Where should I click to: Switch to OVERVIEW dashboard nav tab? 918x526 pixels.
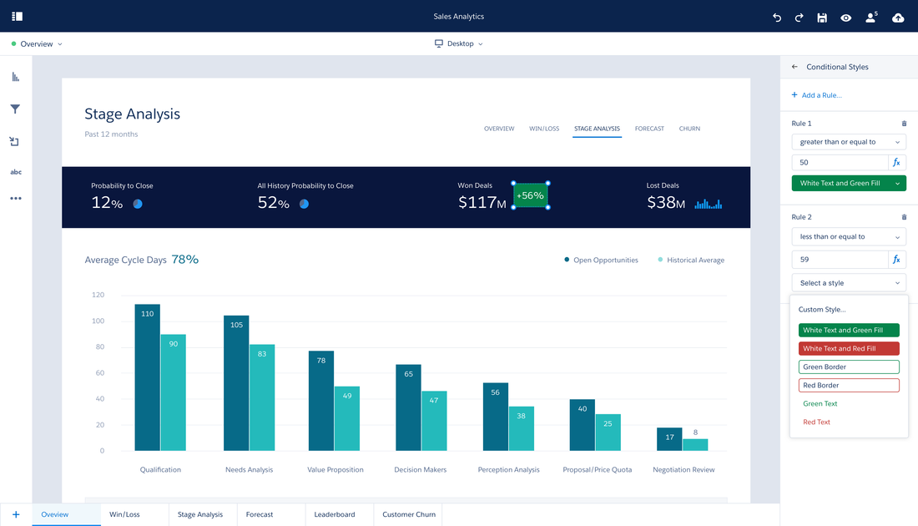coord(499,129)
